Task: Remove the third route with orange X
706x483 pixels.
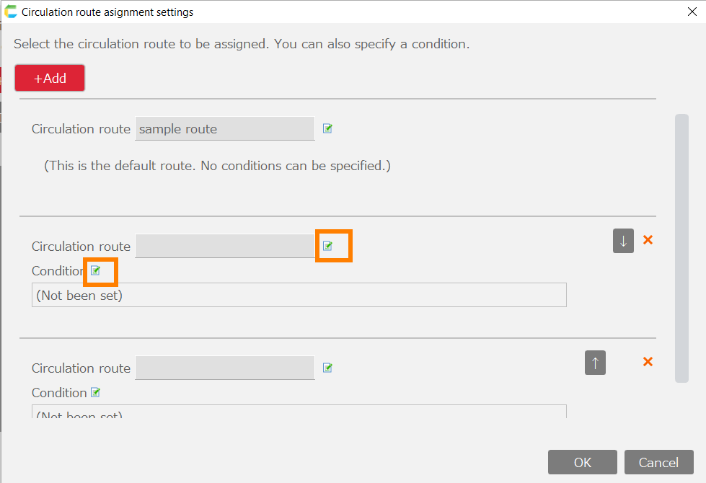Action: pos(648,362)
